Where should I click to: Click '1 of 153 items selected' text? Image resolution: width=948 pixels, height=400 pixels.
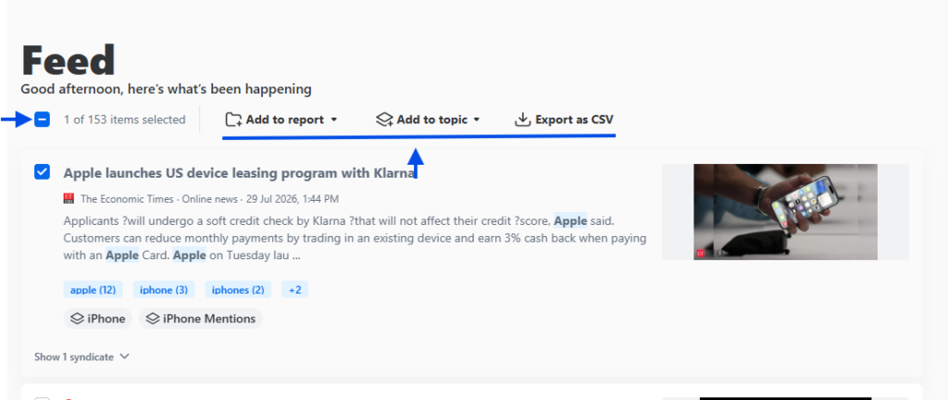125,119
